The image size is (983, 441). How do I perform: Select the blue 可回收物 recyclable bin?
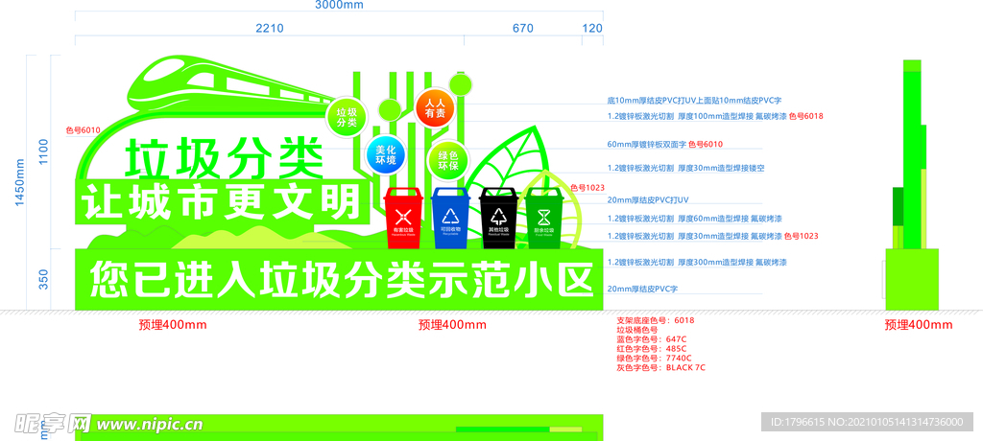coord(451,217)
